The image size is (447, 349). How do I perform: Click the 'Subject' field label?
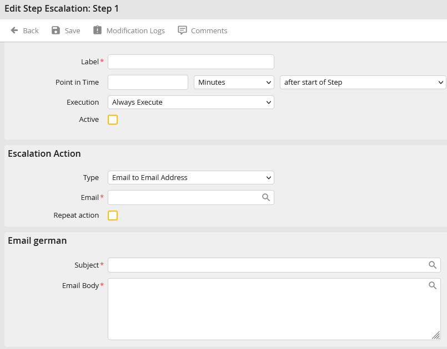(x=87, y=265)
